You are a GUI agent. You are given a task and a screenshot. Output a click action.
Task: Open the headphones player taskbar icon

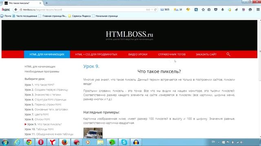pyautogui.click(x=136, y=142)
